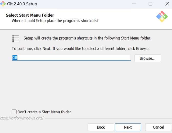Click the "Setup will create the program's shortcuts" text

(x=87, y=38)
